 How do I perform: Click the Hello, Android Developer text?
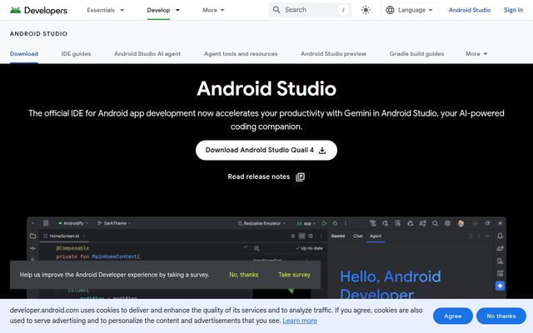click(391, 285)
